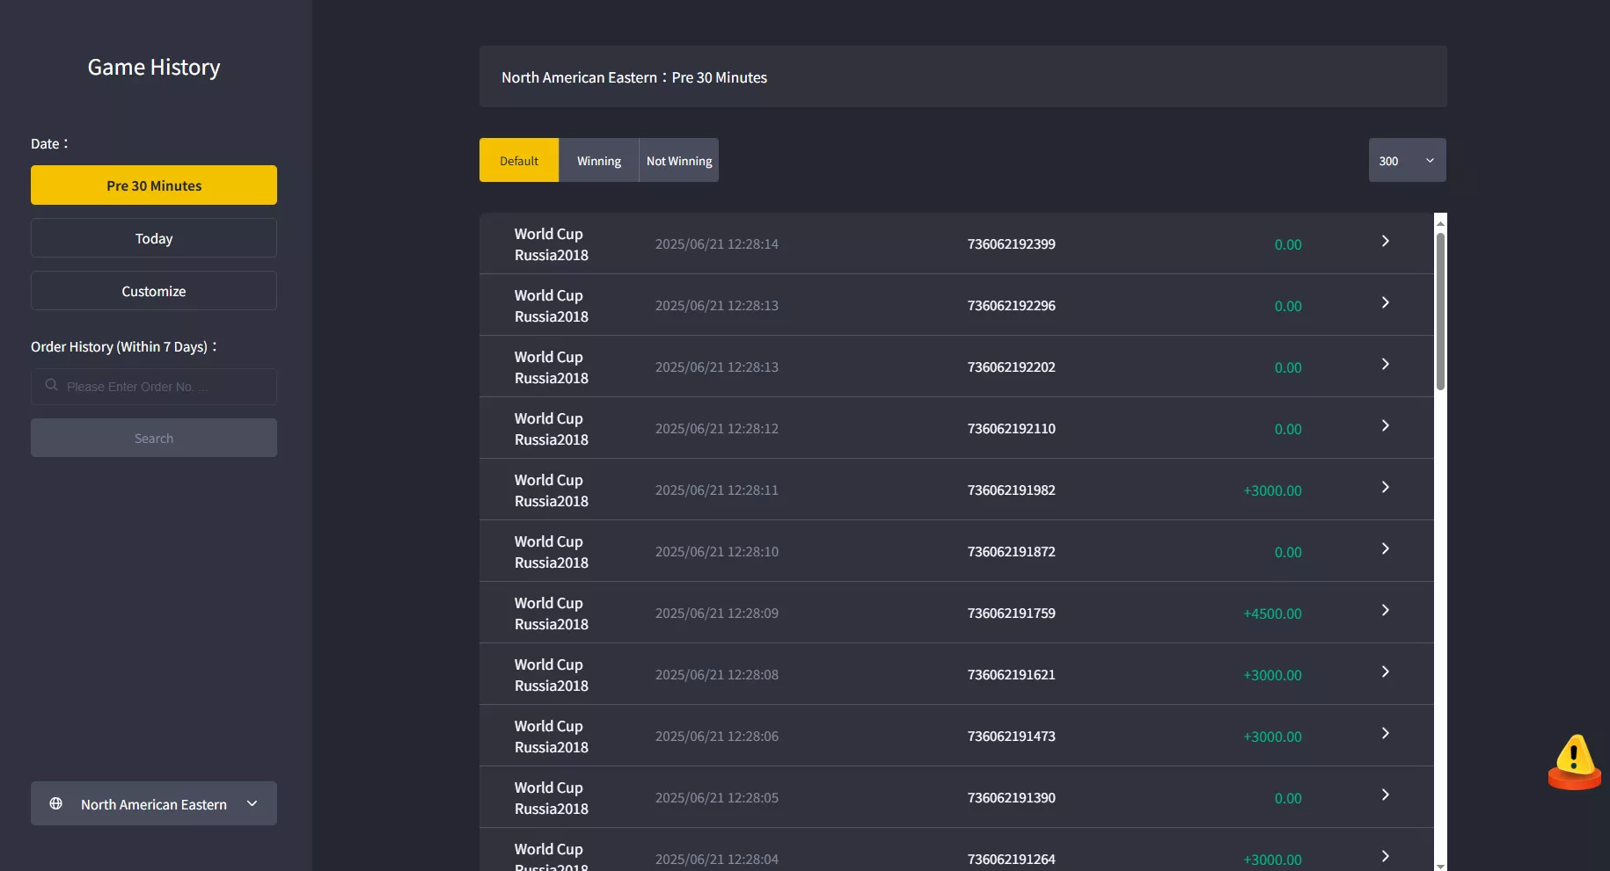This screenshot has height=871, width=1610.
Task: Expand order 736062192399 details arrow
Action: point(1385,241)
